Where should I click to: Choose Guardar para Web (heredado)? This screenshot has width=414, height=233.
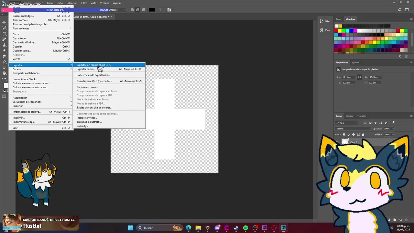109,81
